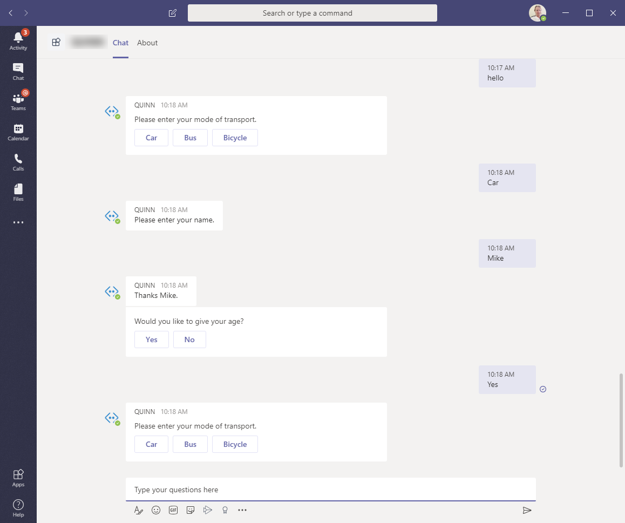Click the message input field
The image size is (625, 523).
click(x=330, y=489)
